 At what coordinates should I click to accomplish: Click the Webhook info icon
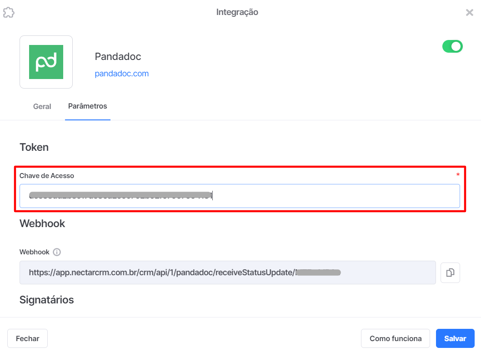tap(57, 252)
